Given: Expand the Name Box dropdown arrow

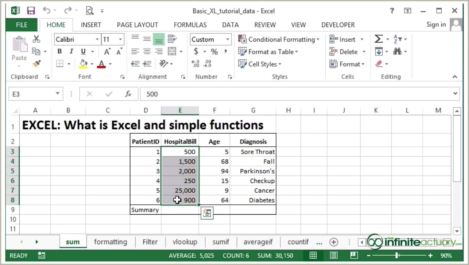Looking at the screenshot, I should click(x=58, y=94).
